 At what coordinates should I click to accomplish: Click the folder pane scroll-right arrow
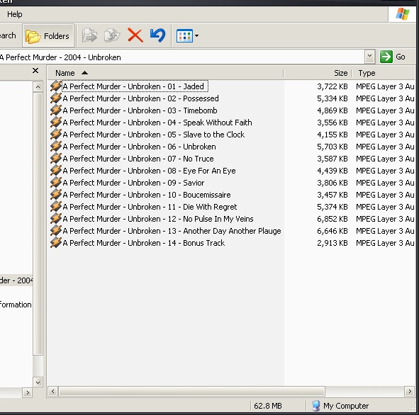pyautogui.click(x=27, y=392)
